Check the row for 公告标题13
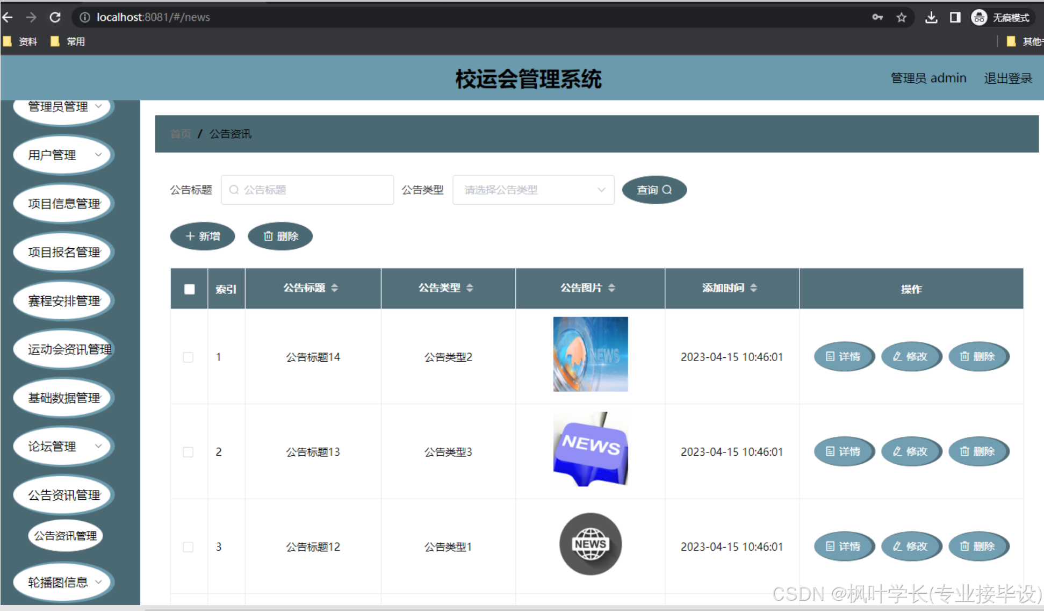 click(x=188, y=452)
